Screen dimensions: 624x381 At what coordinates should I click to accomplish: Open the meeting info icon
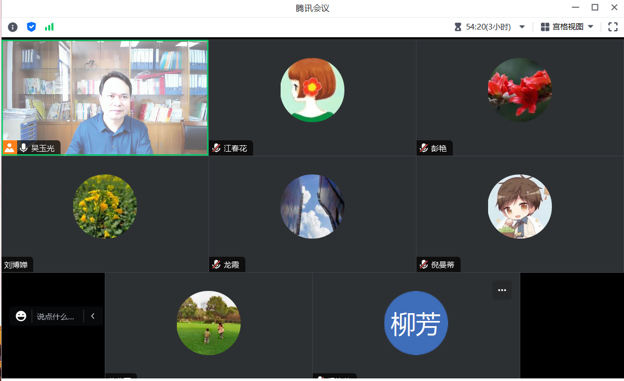tap(12, 27)
